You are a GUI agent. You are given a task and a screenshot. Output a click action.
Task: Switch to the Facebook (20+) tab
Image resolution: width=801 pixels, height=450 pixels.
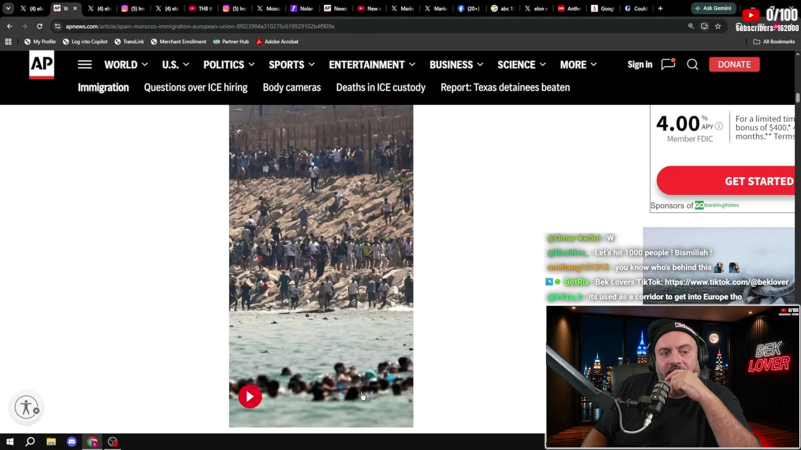(469, 8)
